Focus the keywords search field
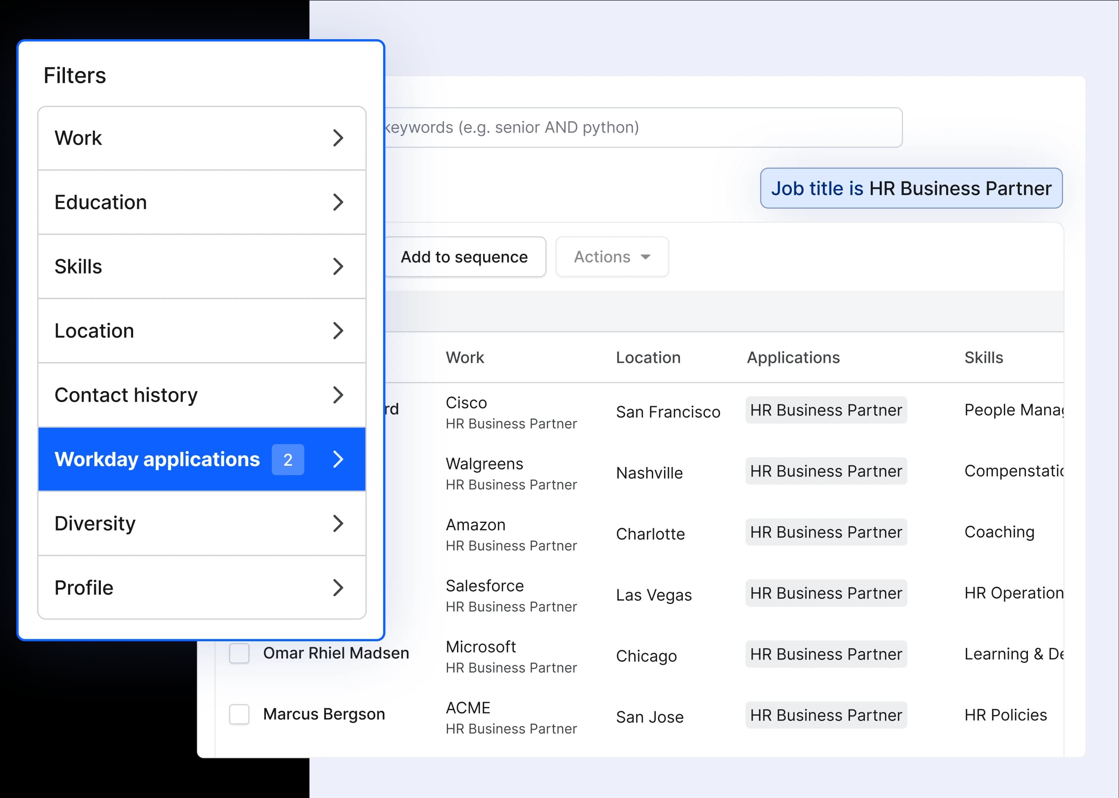1119x798 pixels. point(639,127)
